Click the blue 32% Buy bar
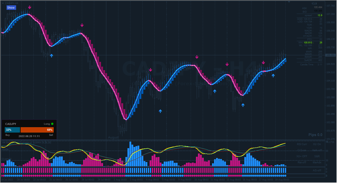The height and width of the screenshot is (183, 337). coord(12,130)
